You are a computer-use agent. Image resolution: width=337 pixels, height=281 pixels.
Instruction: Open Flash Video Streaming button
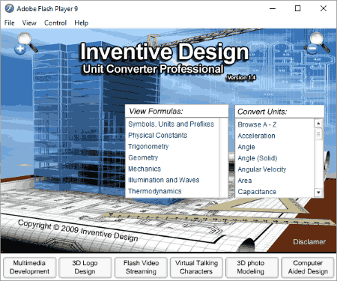[x=141, y=268]
